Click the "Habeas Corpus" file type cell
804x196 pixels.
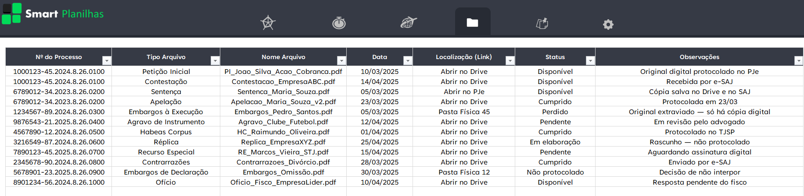tap(166, 132)
